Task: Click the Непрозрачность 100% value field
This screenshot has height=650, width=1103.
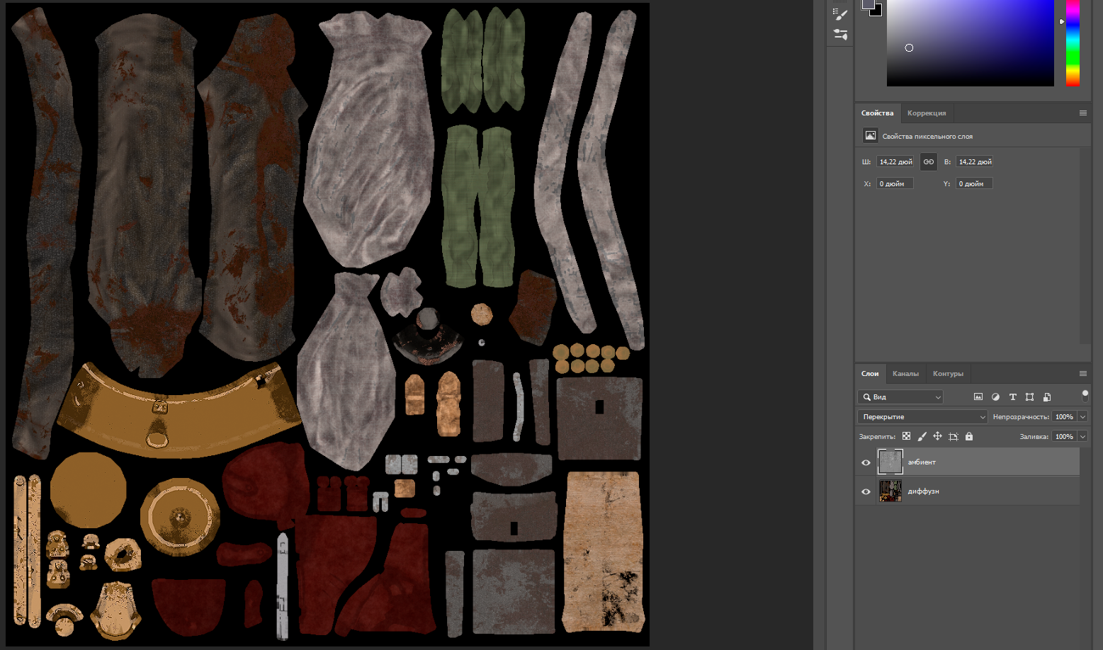Action: [1064, 417]
